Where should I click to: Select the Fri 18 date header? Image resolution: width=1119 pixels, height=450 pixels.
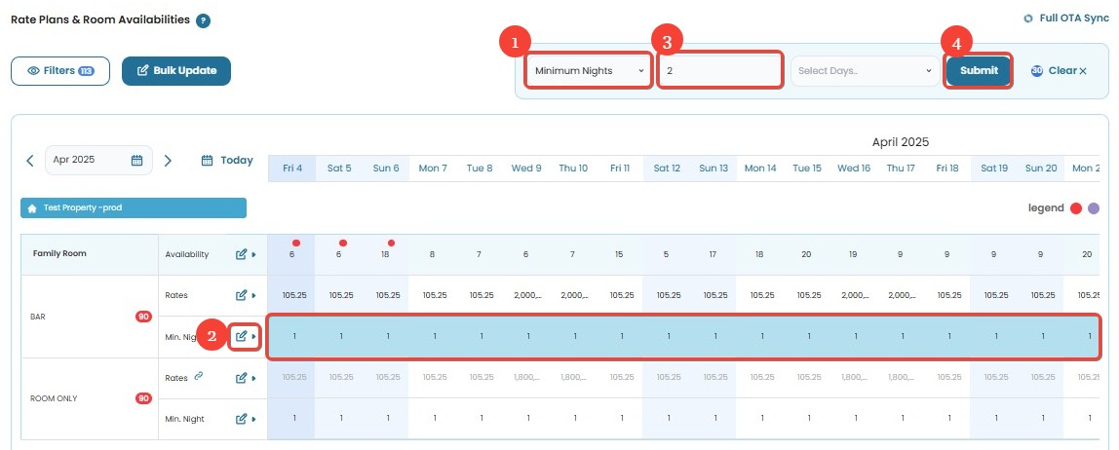947,169
